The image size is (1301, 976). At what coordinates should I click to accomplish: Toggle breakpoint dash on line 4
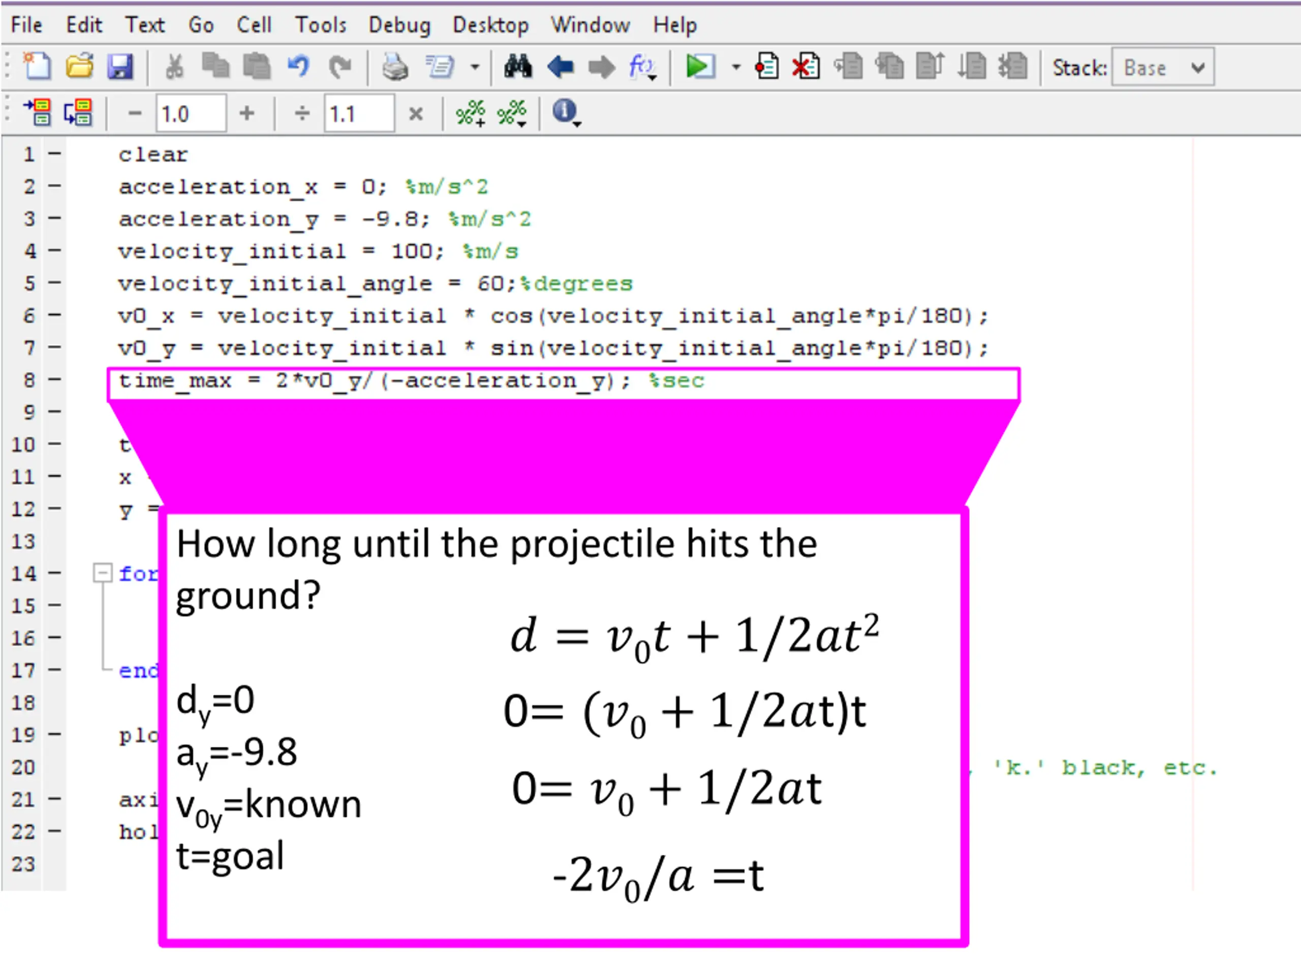pyautogui.click(x=55, y=251)
